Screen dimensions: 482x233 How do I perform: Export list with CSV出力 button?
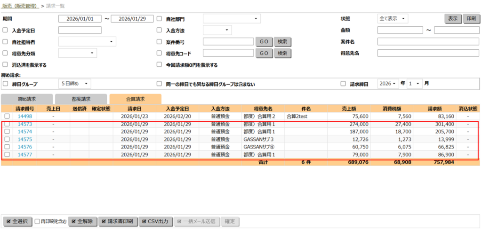point(156,221)
